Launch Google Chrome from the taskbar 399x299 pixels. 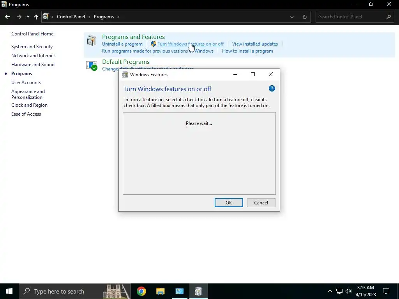click(141, 291)
